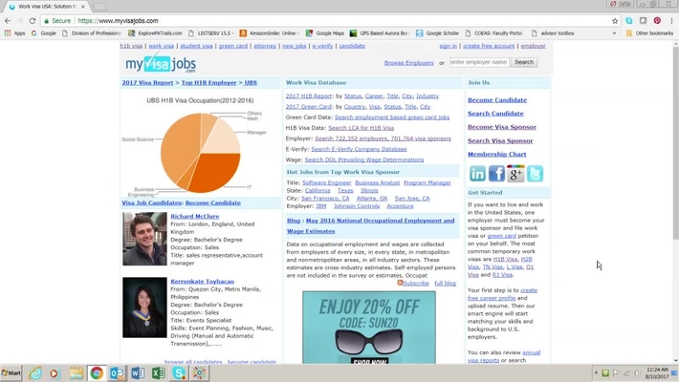Open San Francisco, CA city link
The width and height of the screenshot is (679, 382).
coord(325,199)
